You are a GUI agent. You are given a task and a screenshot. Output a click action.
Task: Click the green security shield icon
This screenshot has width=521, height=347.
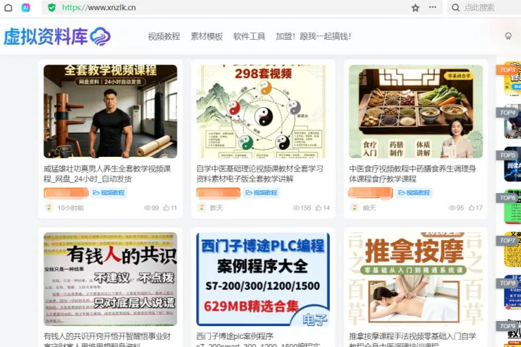pos(51,7)
